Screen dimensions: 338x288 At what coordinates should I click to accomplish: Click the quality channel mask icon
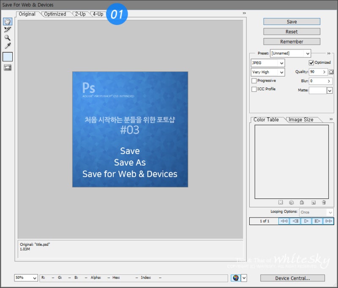point(331,72)
